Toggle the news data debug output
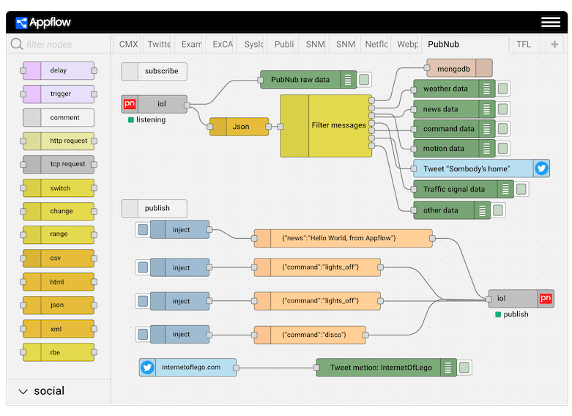The width and height of the screenshot is (572, 416). [503, 109]
